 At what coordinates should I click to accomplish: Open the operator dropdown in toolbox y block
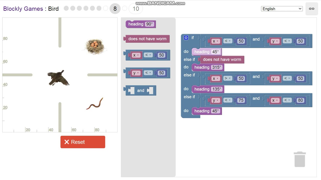148,73
